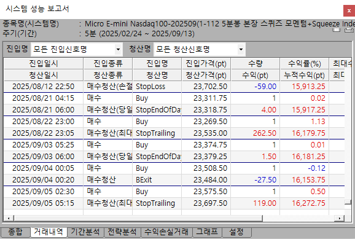Select entry date 2025/09/05 02:30

(43, 192)
